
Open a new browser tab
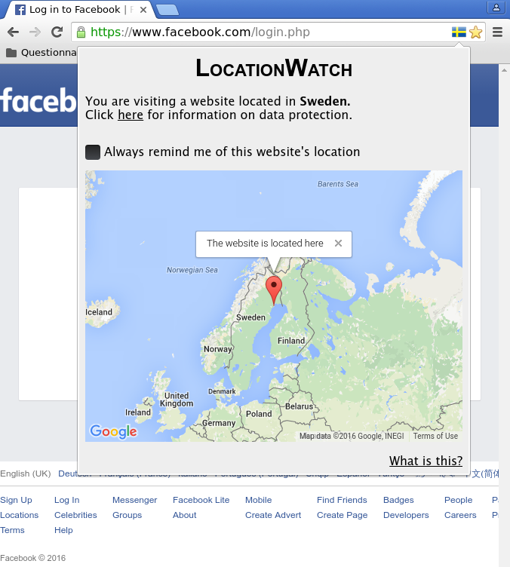tap(167, 10)
